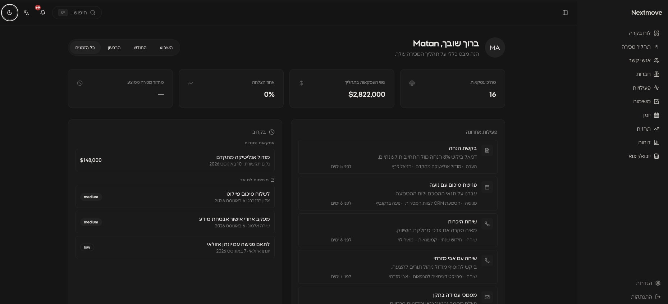
Task: Open task מעקב אחרי אישור אבטחת מידע
Action: point(175,222)
